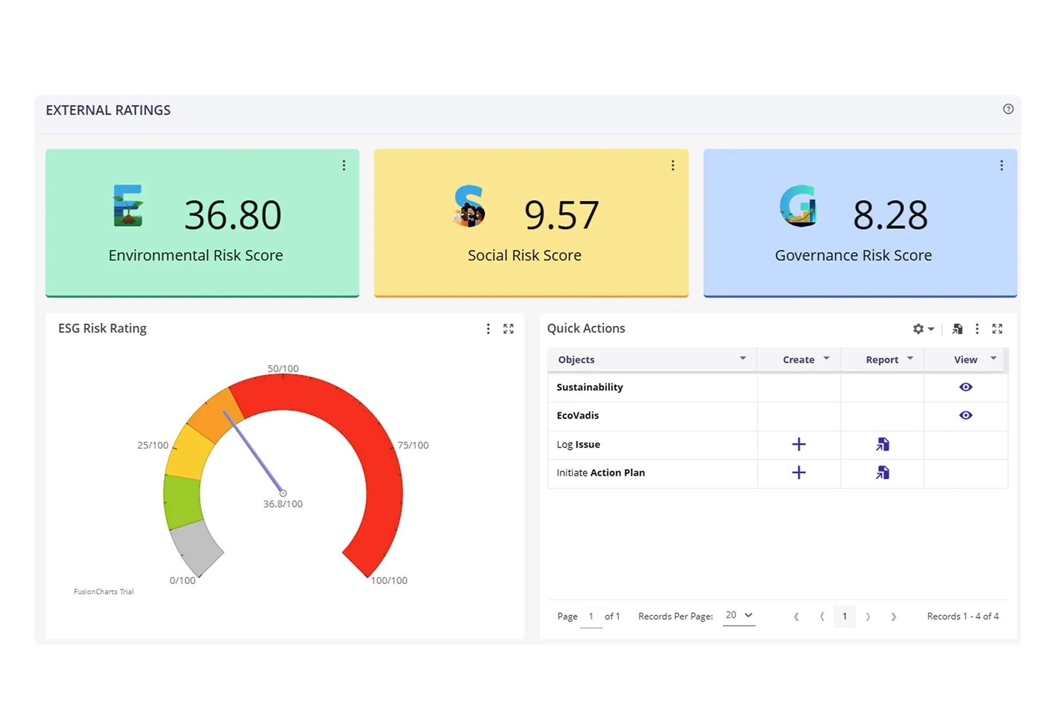View EcoVadis via eye icon
This screenshot has width=1058, height=703.
coord(965,415)
